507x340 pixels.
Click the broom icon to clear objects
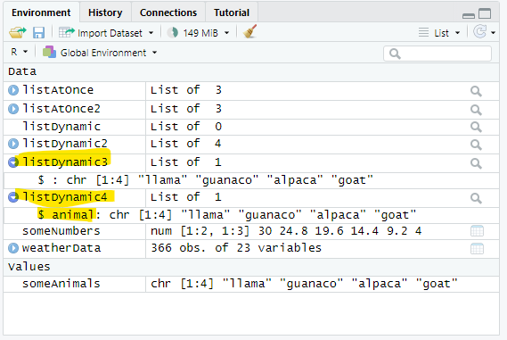point(250,31)
